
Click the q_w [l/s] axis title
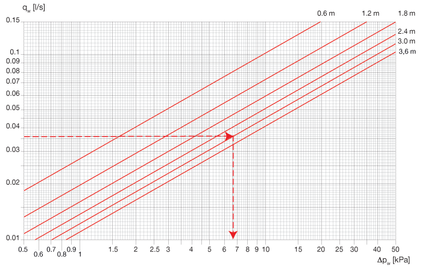(x=33, y=8)
